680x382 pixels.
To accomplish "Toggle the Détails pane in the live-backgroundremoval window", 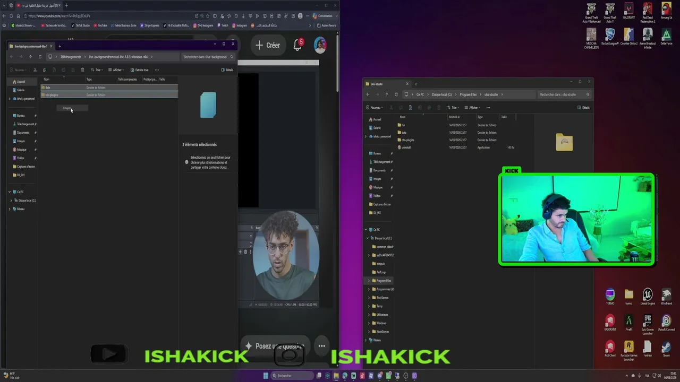I will [x=227, y=70].
